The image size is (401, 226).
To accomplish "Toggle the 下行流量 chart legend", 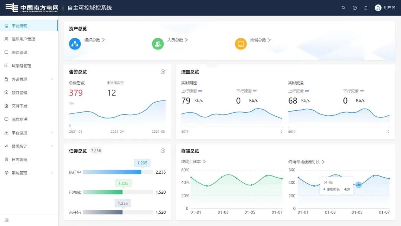I will 353,91.
